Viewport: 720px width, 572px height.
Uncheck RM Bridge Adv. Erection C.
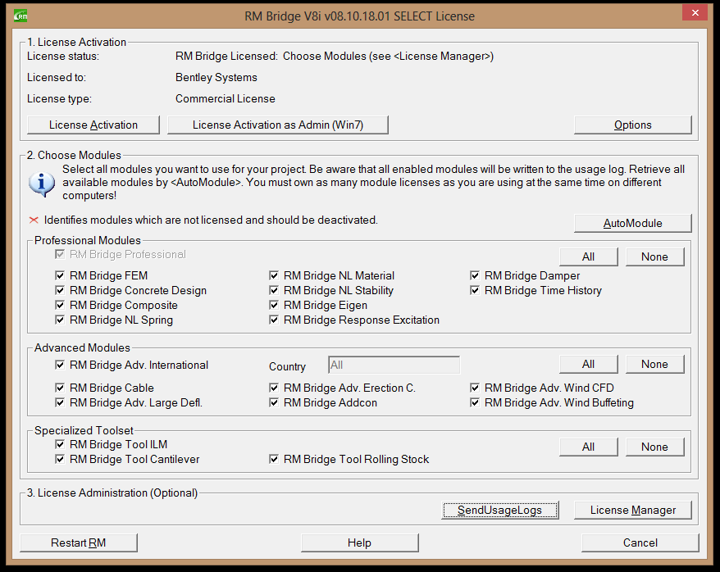(x=274, y=388)
